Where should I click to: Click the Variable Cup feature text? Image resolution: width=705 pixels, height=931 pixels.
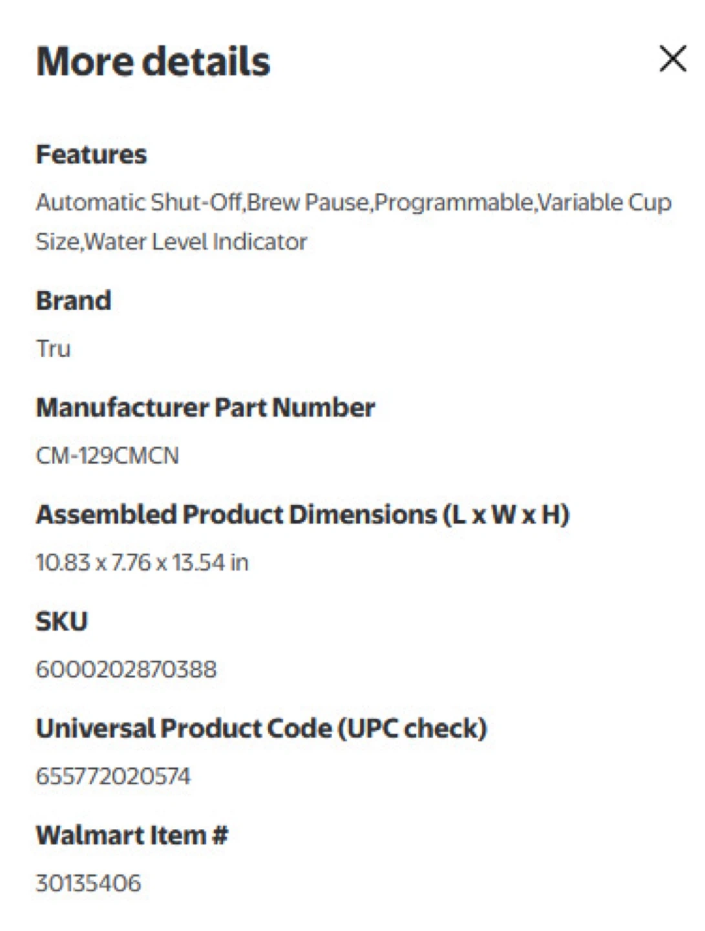pos(604,202)
